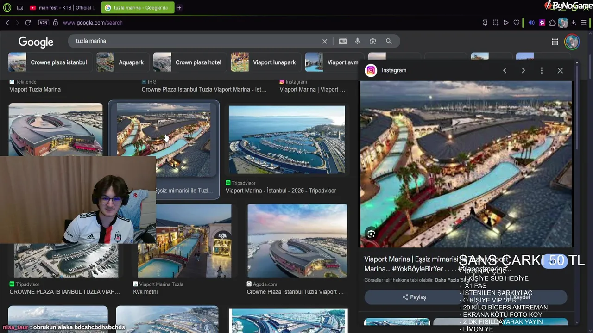Open the tab islands workspace icon
Viewport: 593px width, 333px height.
pos(20,8)
